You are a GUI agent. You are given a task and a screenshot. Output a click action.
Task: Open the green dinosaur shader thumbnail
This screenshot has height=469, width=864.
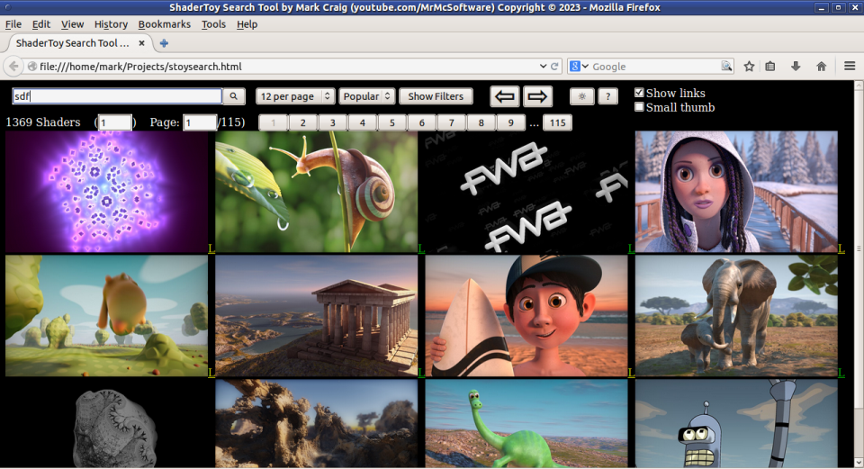point(526,423)
